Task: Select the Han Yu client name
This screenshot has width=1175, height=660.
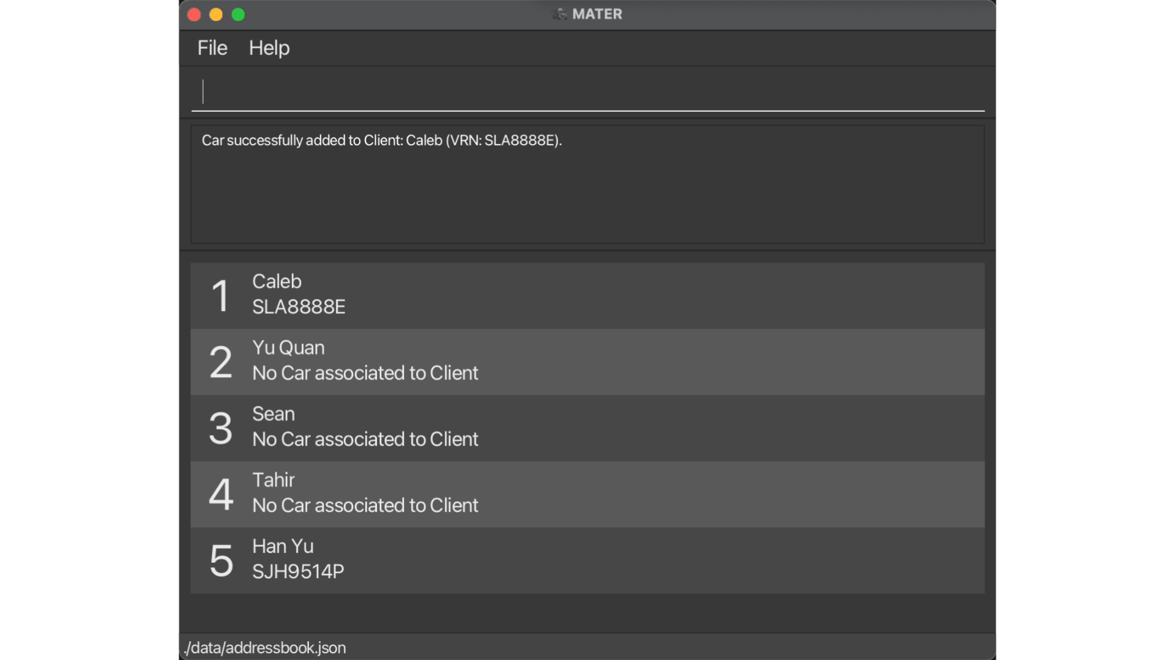Action: click(283, 546)
